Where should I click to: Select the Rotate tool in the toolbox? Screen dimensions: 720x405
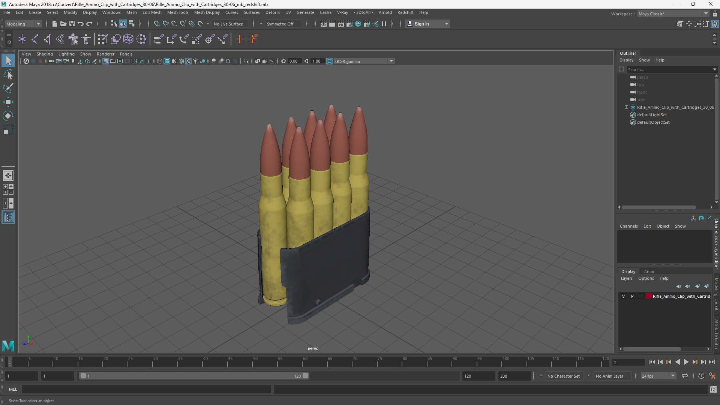(8, 116)
